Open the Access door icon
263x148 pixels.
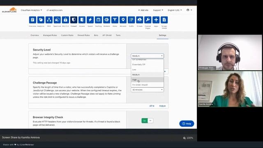[82, 20]
